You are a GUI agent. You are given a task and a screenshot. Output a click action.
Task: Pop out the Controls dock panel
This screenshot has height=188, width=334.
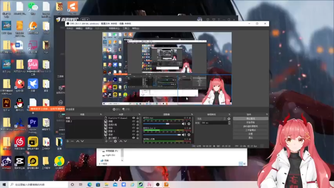click(267, 114)
